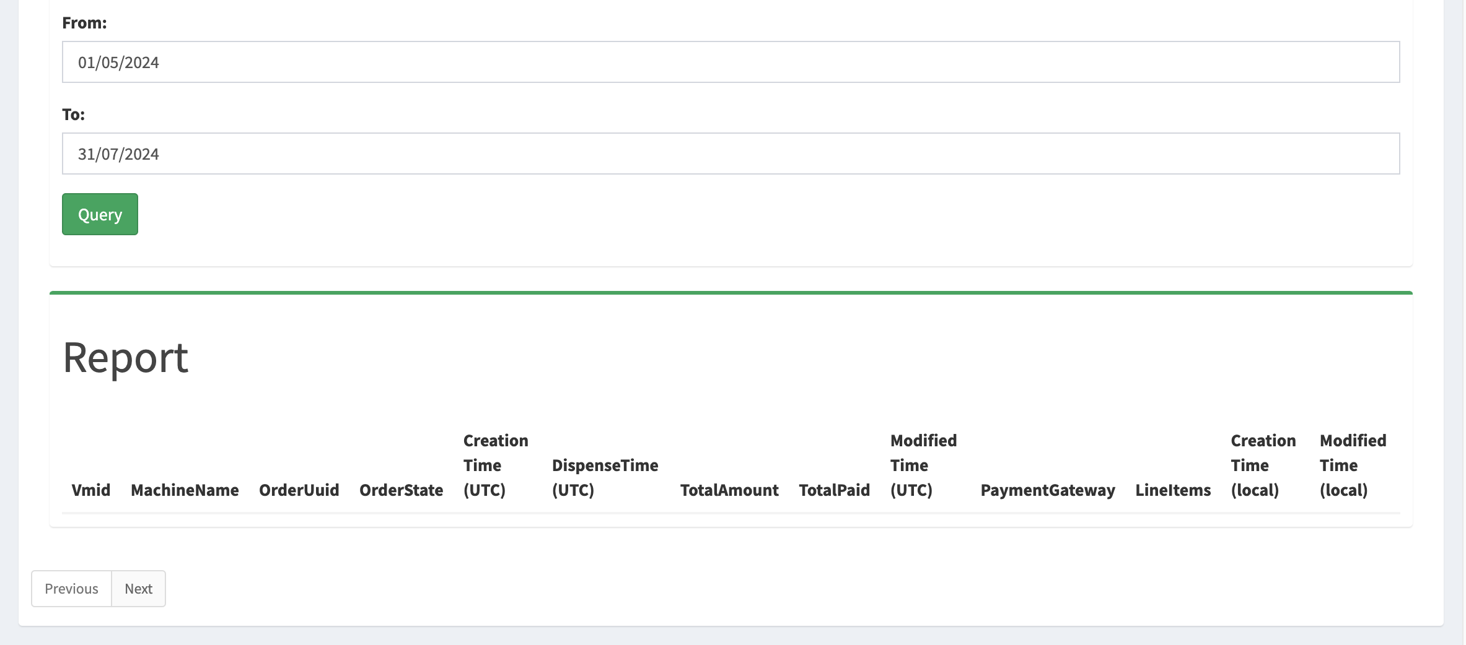Click the OrderState column header
Image resolution: width=1466 pixels, height=645 pixels.
tap(401, 490)
